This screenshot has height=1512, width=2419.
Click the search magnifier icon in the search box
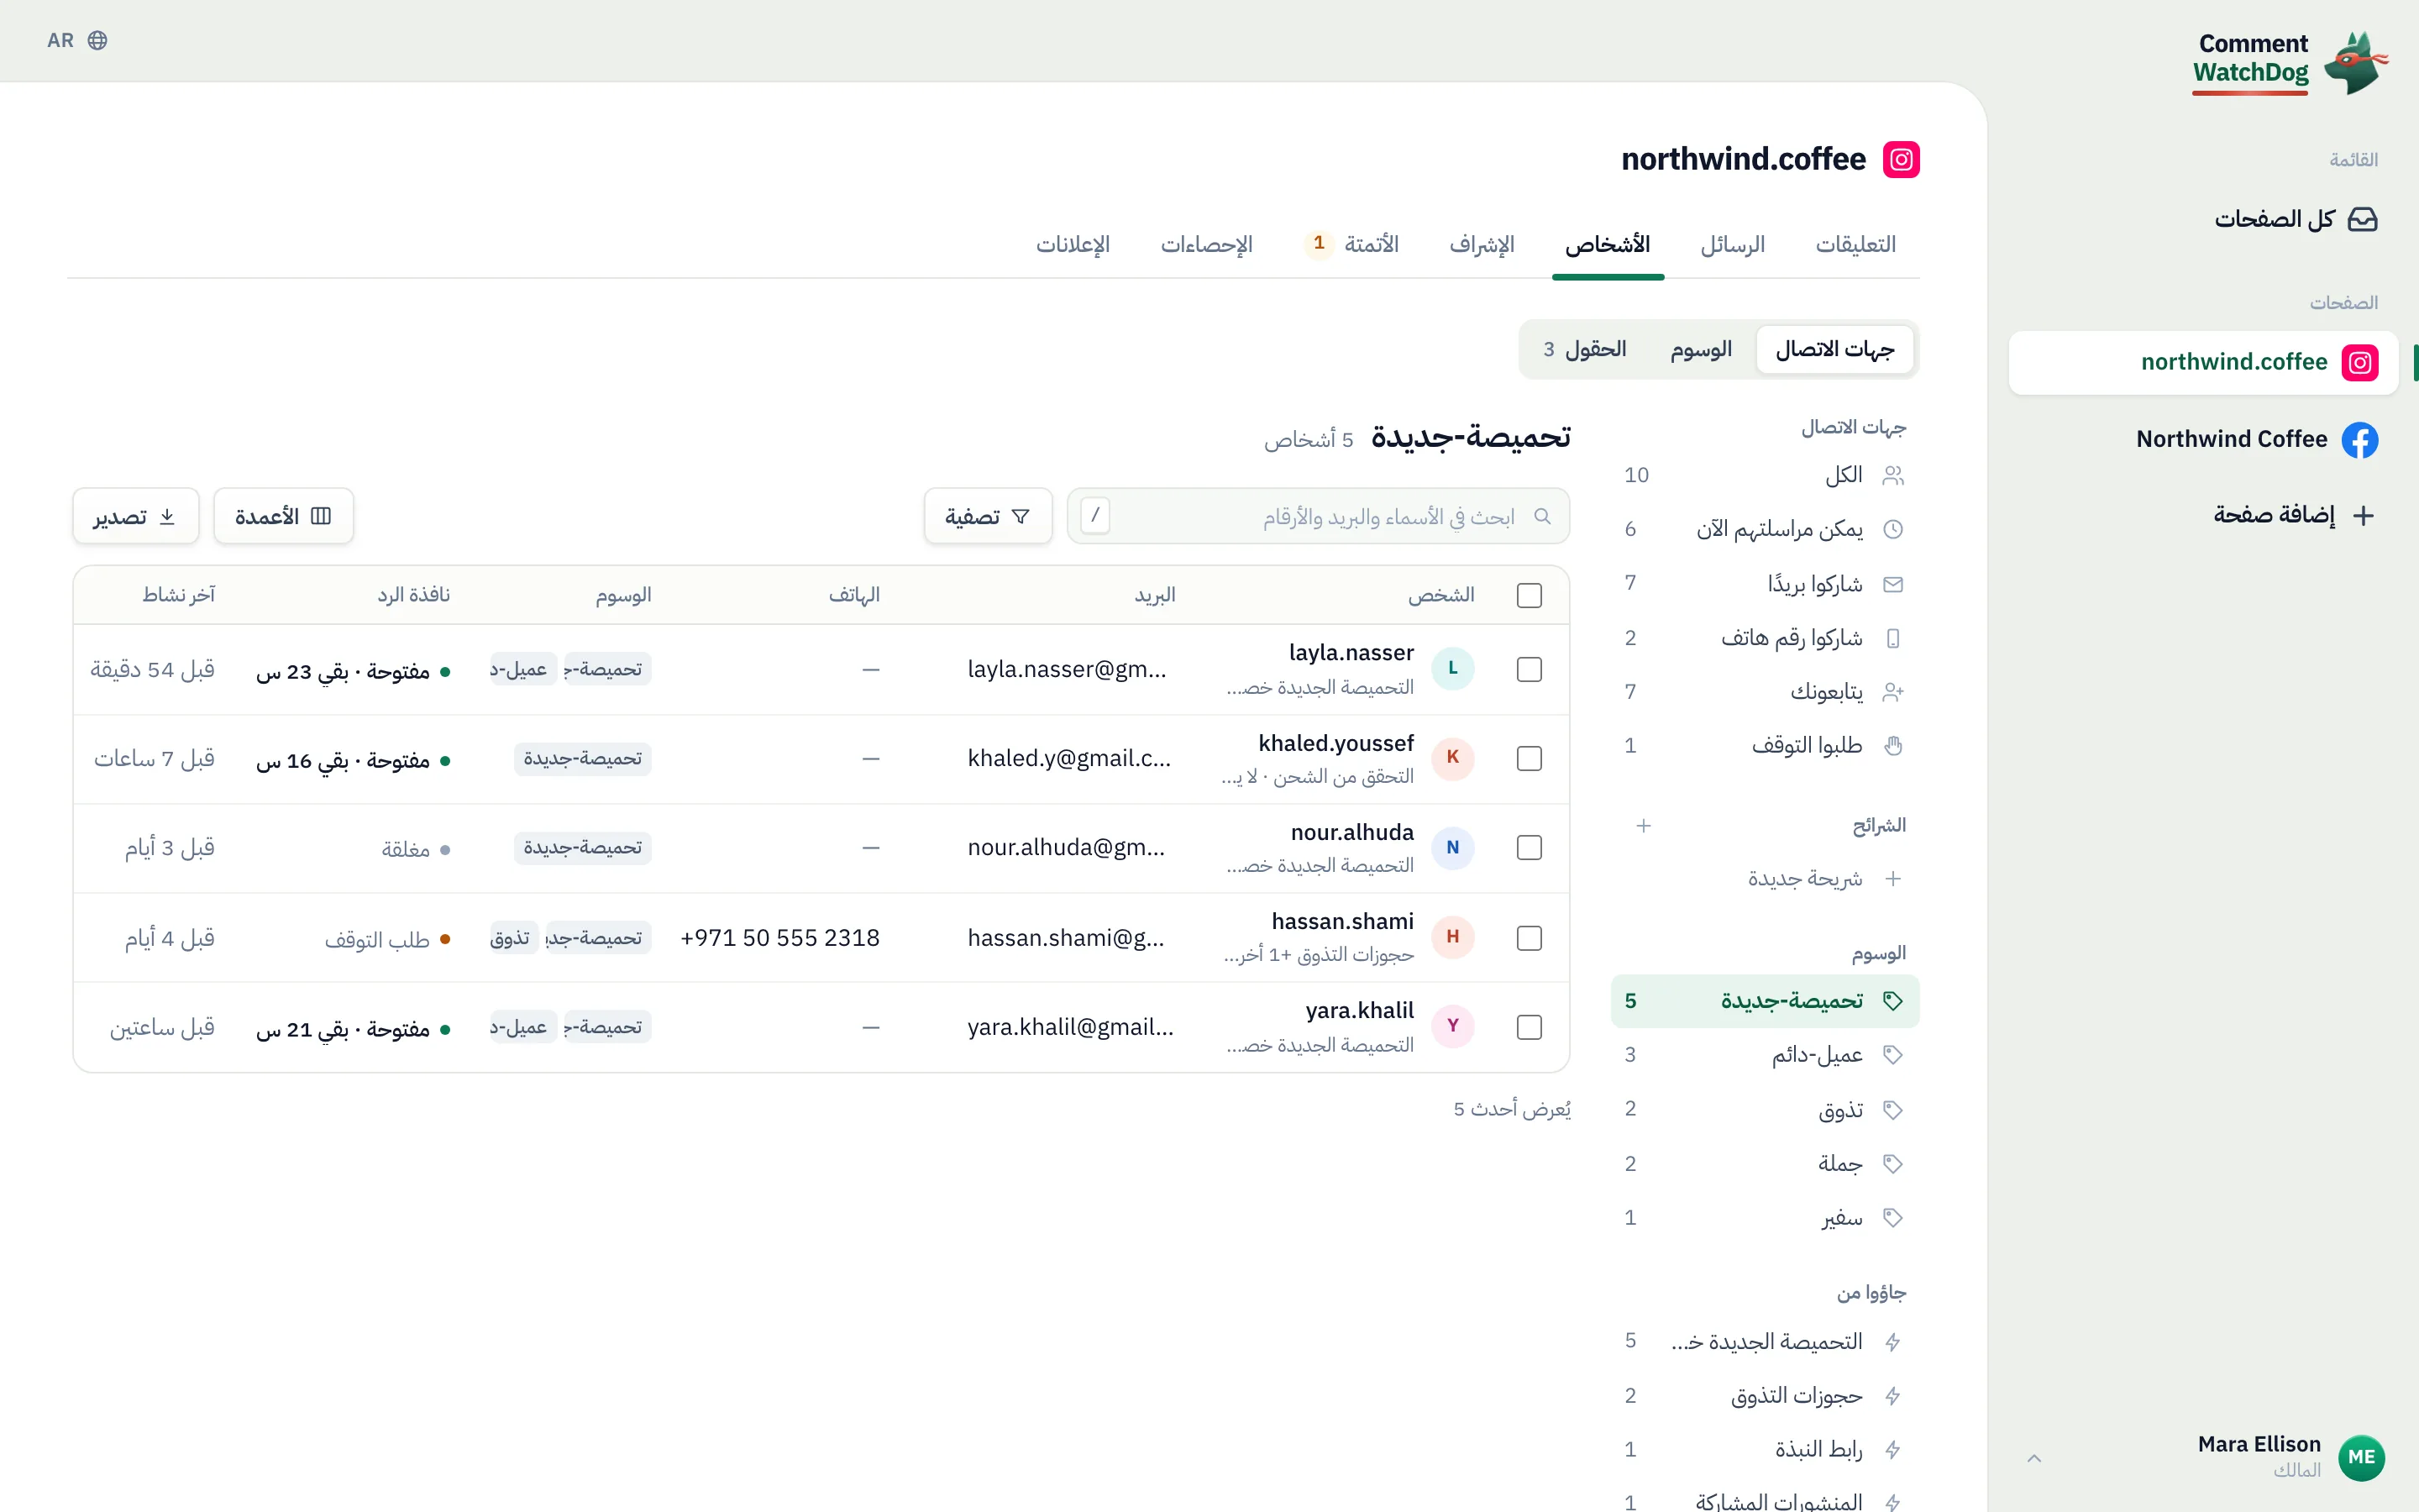(1542, 516)
